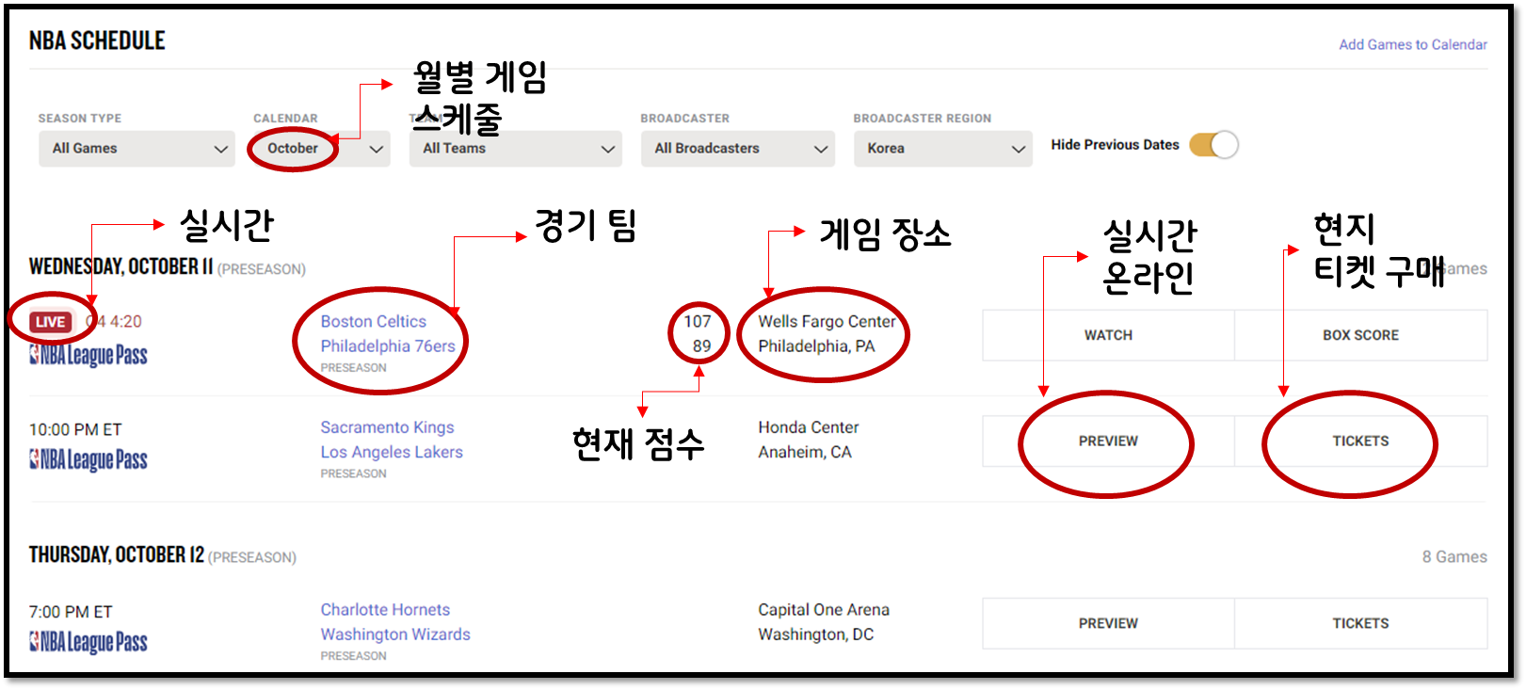Open the Calendar 'October' dropdown
Screen dimensions: 1526x690
(320, 149)
